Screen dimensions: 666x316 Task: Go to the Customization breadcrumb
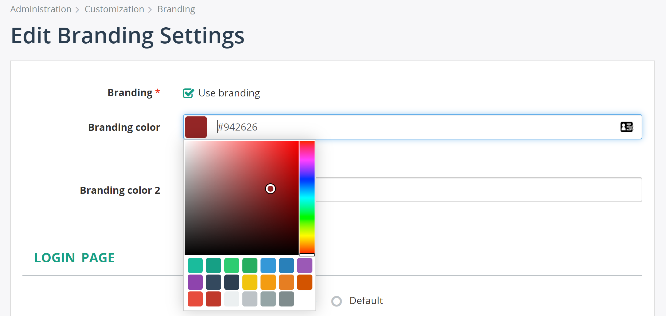coord(114,9)
